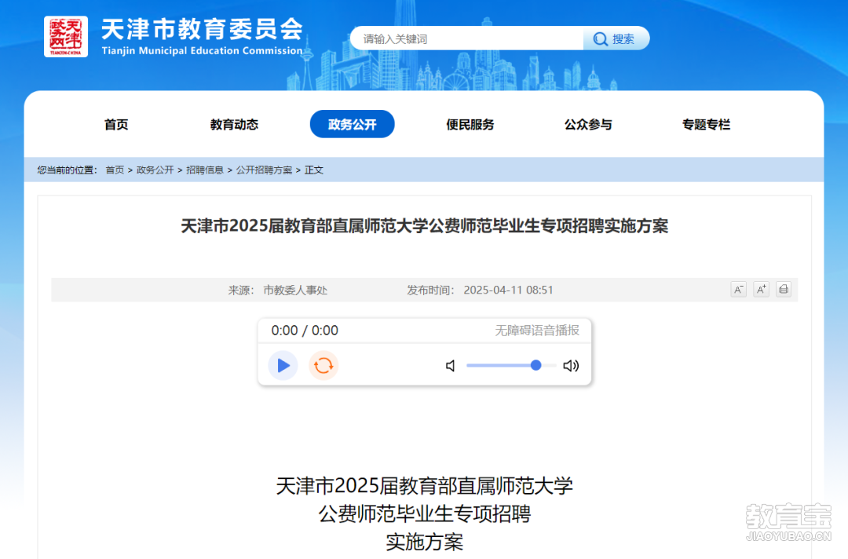Click the 您当前的位置 label
The width and height of the screenshot is (848, 559).
[67, 170]
